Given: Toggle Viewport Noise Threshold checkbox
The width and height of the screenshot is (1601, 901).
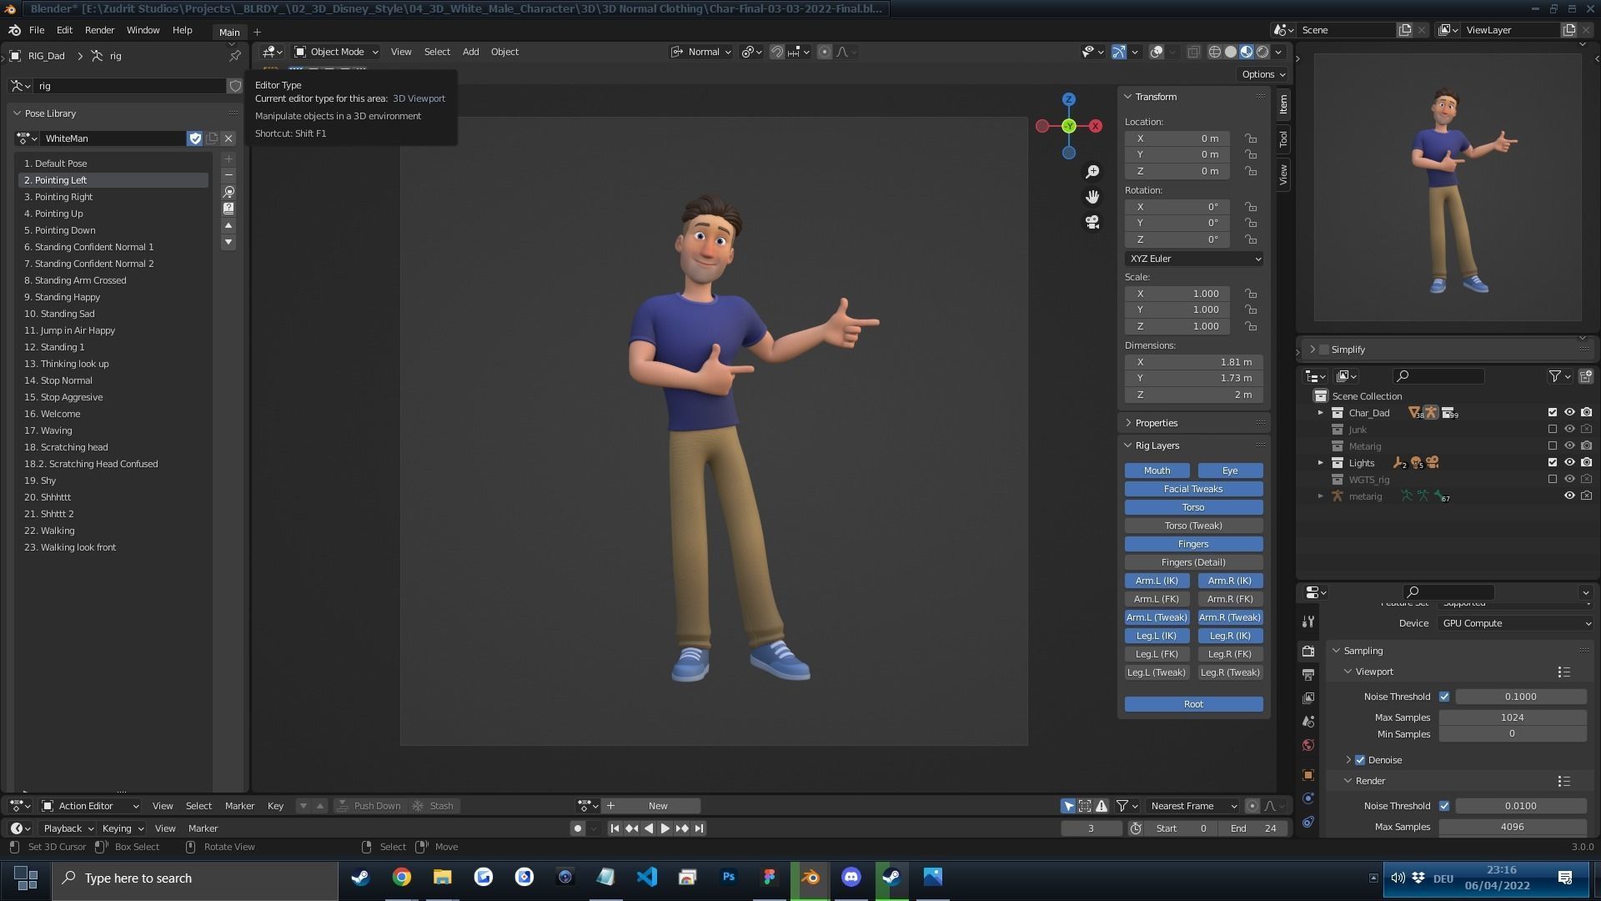Looking at the screenshot, I should [1444, 697].
